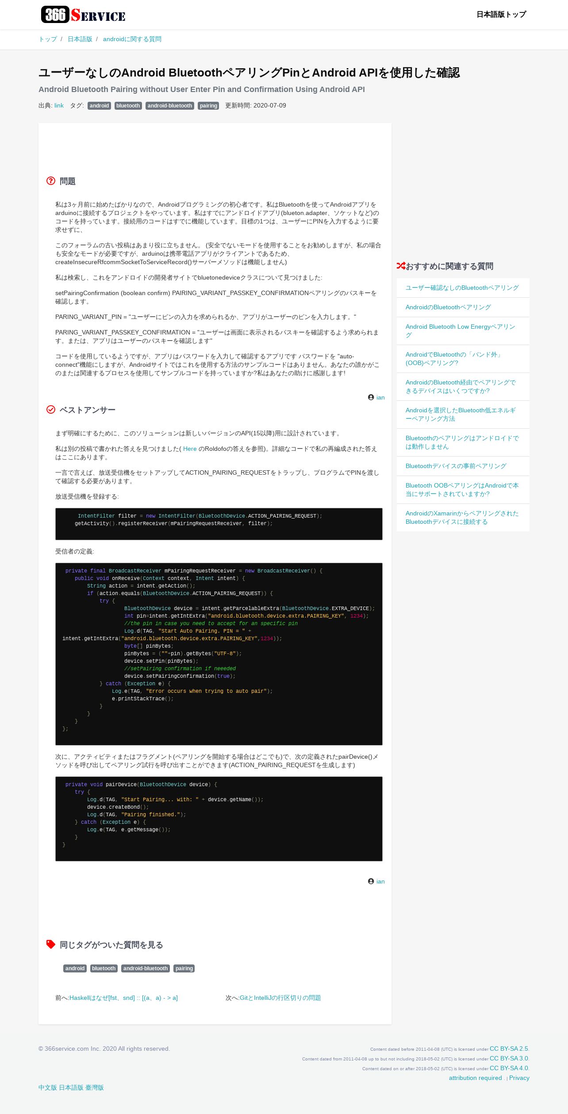Click the user avatar icon under the question
The width and height of the screenshot is (568, 1114).
click(371, 397)
